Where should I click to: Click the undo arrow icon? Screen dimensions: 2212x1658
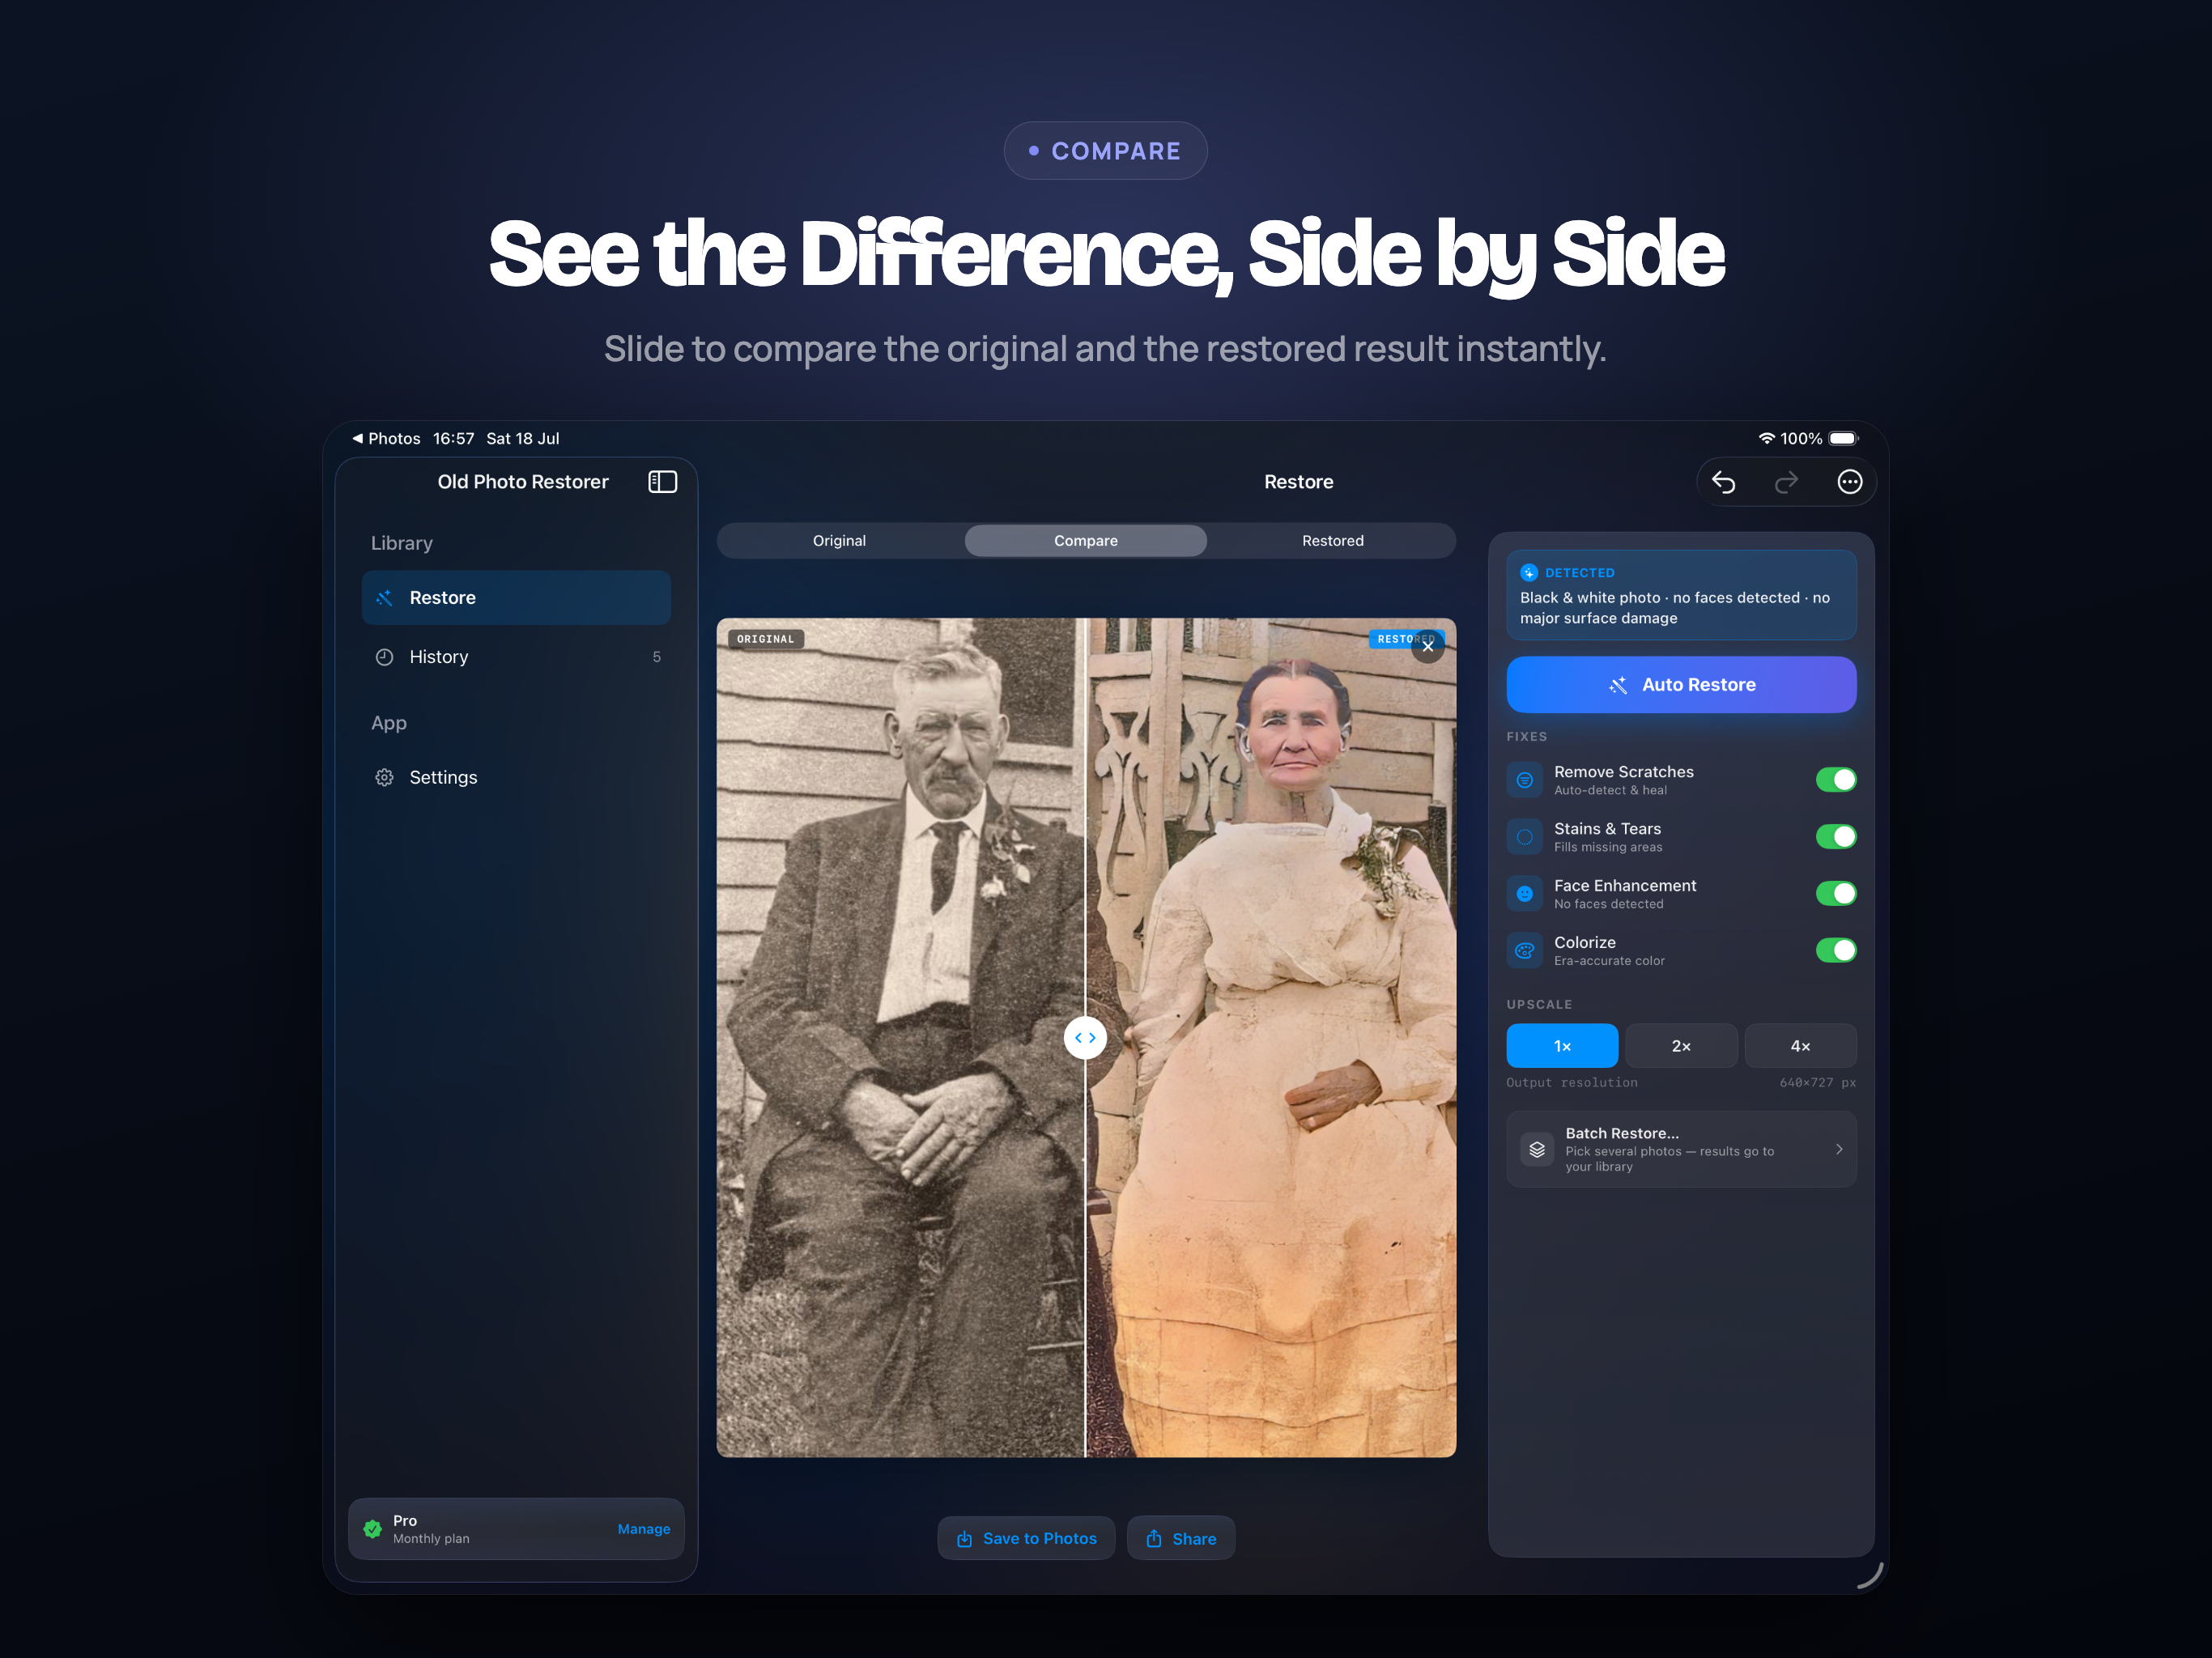1723,482
